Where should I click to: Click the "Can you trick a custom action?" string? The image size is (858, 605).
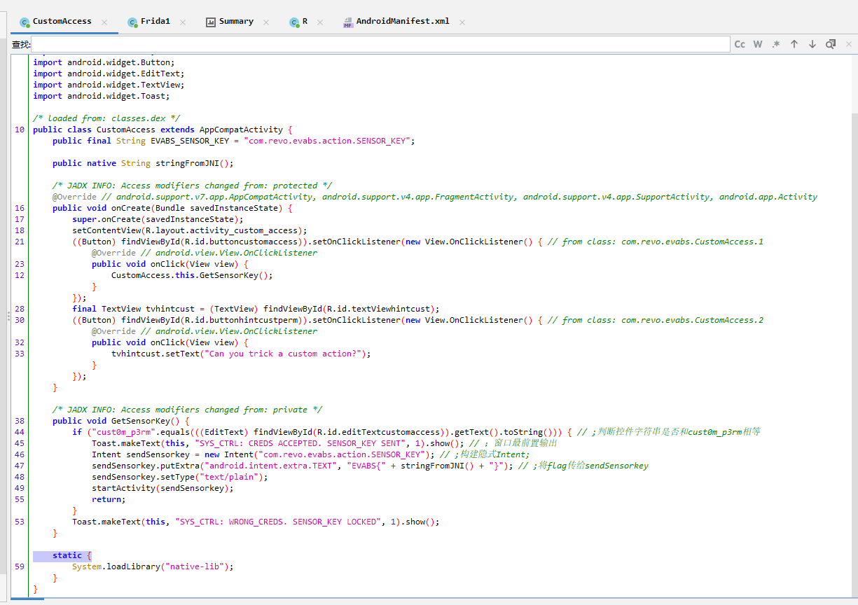[283, 354]
